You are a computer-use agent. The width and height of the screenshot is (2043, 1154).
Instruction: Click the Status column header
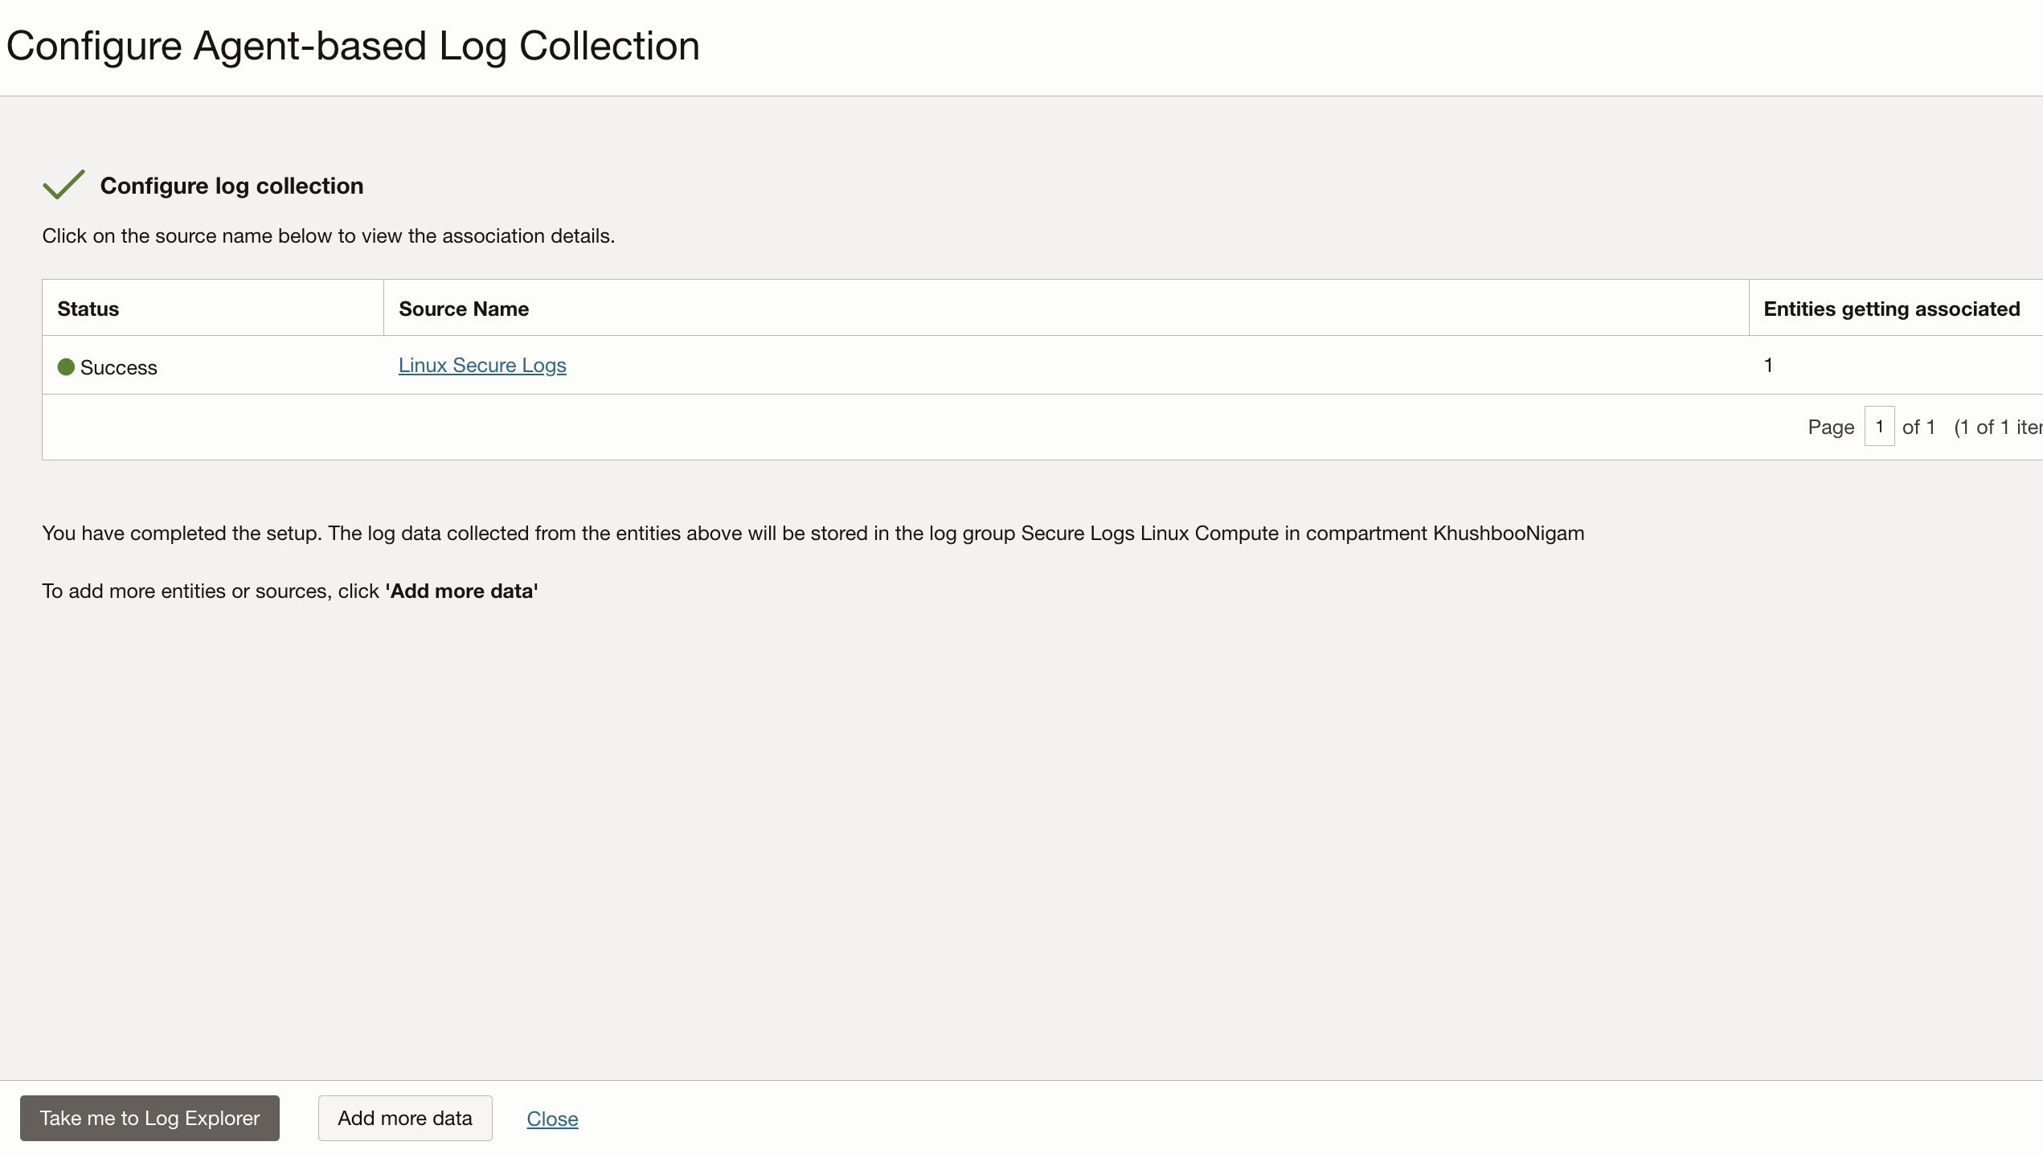88,309
